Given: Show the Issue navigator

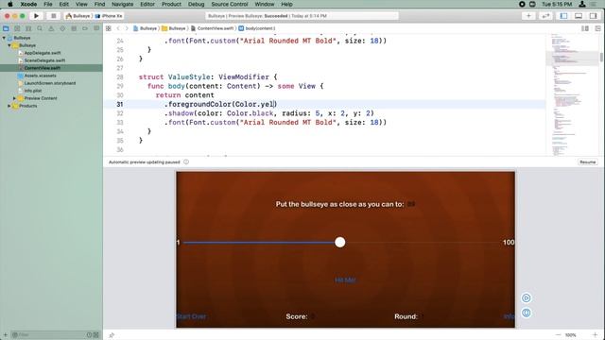Looking at the screenshot, I should tap(51, 28).
